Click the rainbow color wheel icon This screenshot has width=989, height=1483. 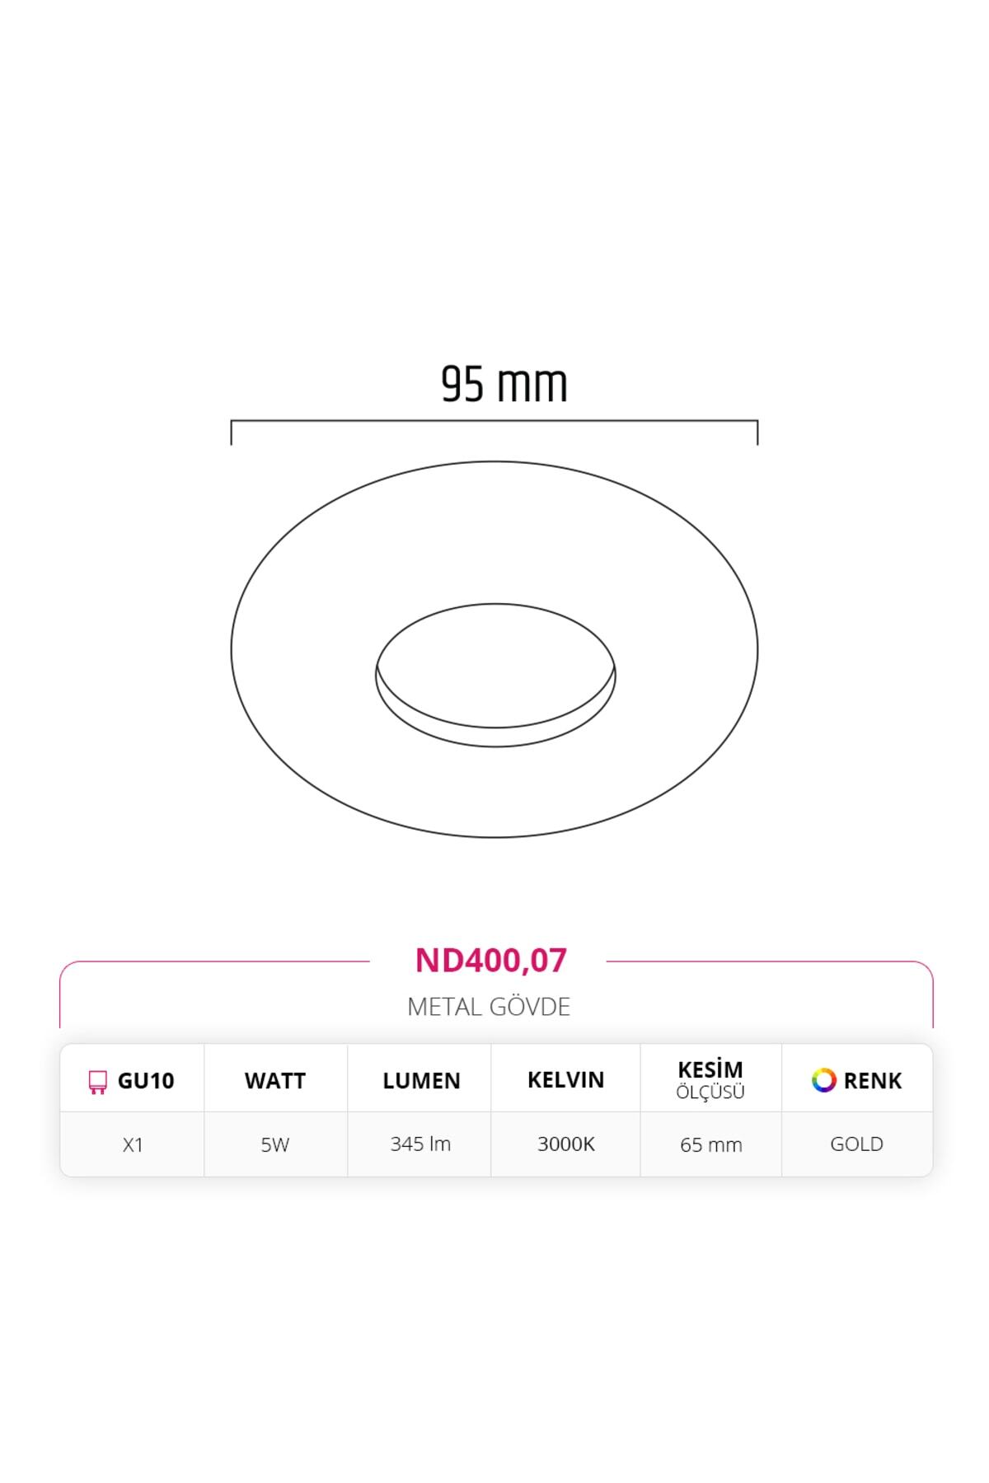point(823,1080)
